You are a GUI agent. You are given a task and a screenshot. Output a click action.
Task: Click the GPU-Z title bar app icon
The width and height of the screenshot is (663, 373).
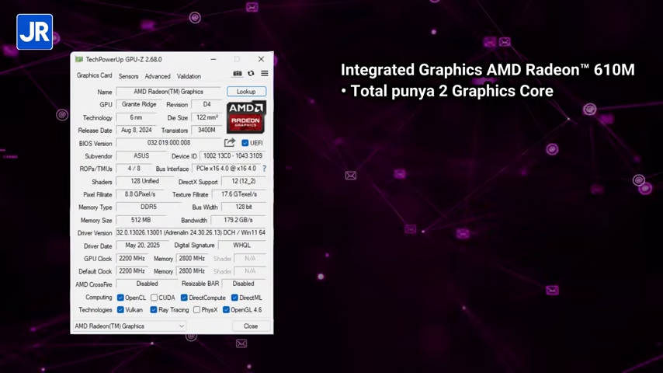(79, 59)
